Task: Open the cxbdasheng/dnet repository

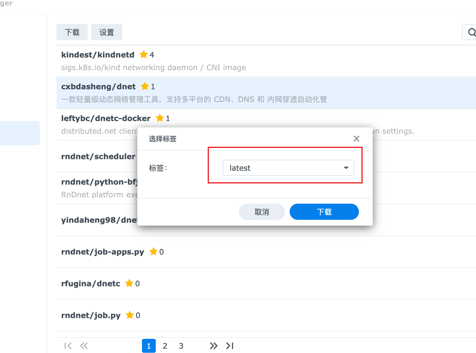Action: tap(98, 86)
